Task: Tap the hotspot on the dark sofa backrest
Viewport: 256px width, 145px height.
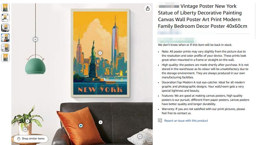Action: [101, 122]
